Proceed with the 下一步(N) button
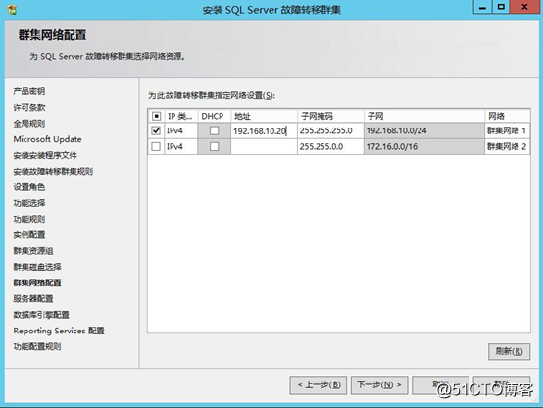This screenshot has width=543, height=408. click(x=379, y=385)
